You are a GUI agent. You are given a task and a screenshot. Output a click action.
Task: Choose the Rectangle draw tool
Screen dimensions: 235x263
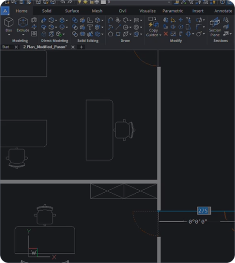(x=118, y=34)
